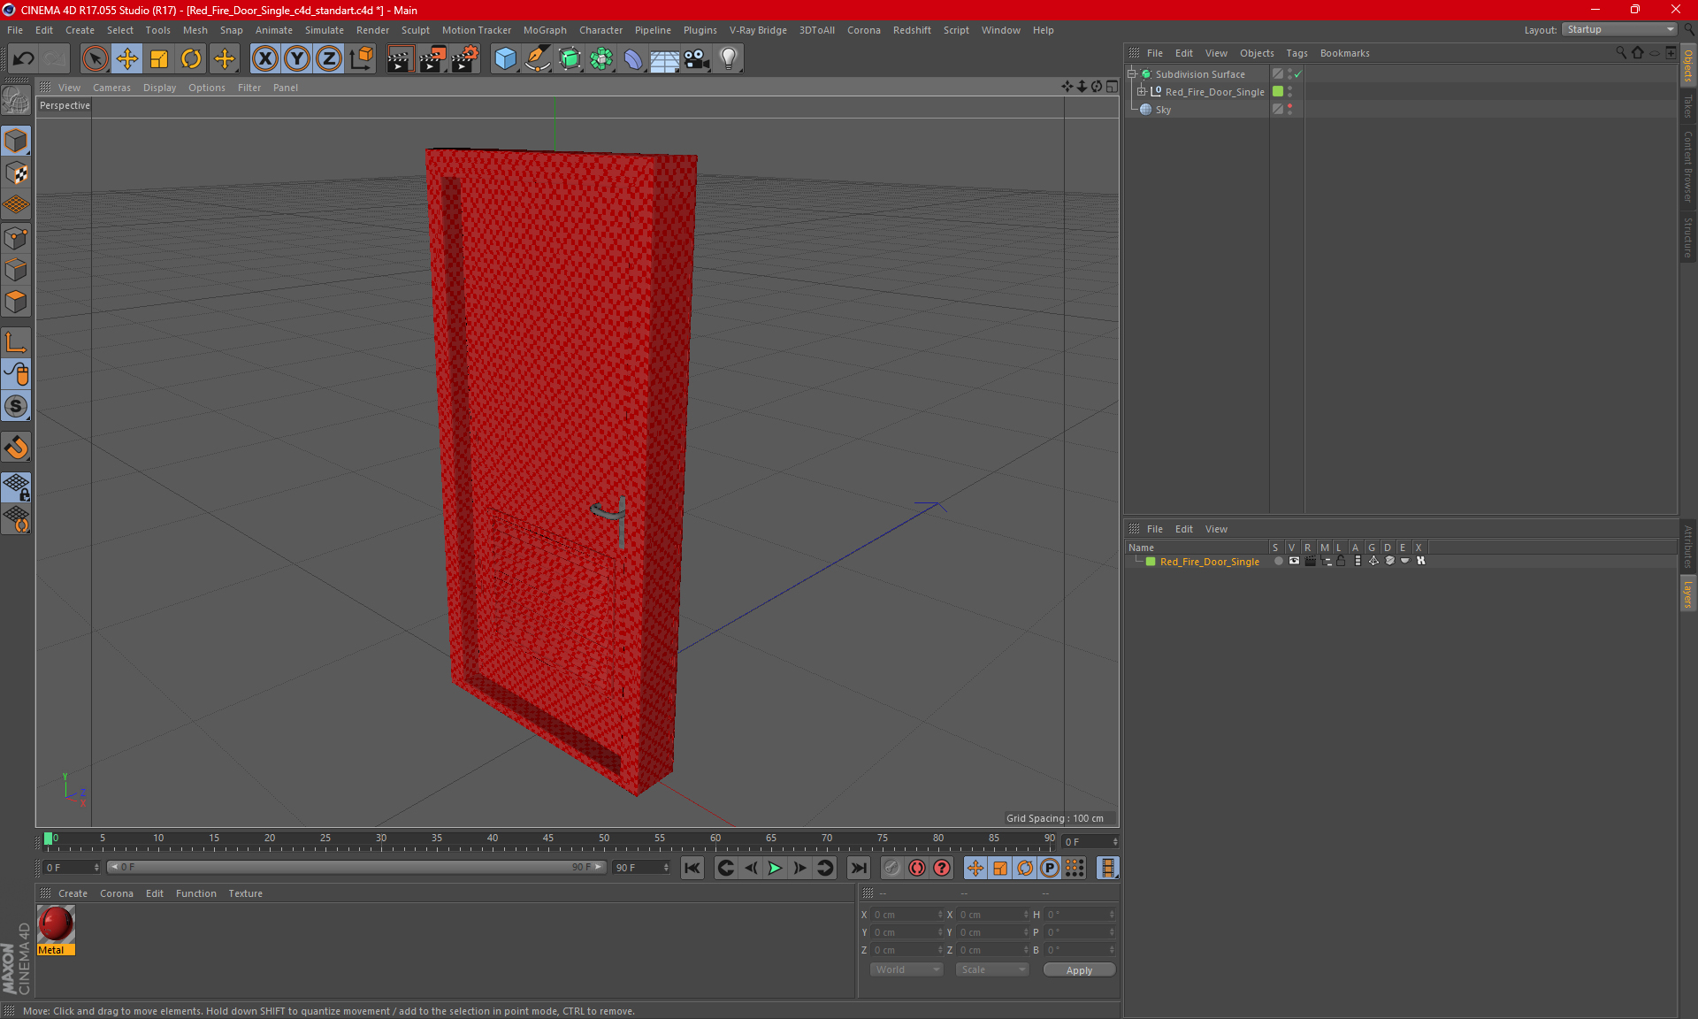The image size is (1698, 1019).
Task: Click frame 45 on the timeline ruler
Action: pyautogui.click(x=548, y=840)
